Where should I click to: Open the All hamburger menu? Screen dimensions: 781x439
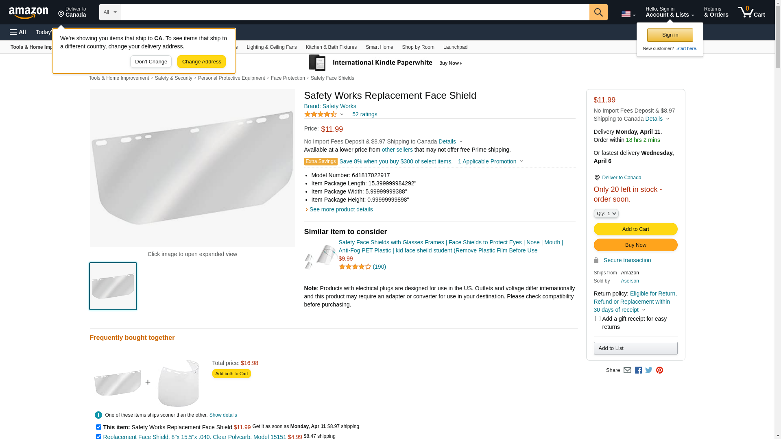(18, 32)
